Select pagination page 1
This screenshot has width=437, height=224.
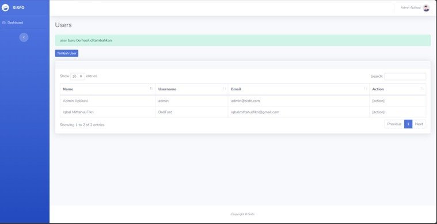tap(408, 124)
